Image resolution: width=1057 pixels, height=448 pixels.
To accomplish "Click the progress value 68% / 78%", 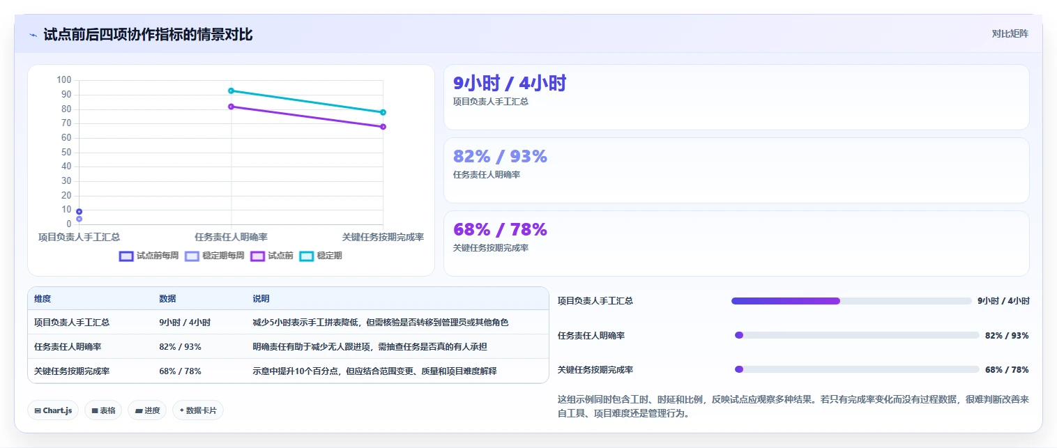I will [x=1007, y=369].
